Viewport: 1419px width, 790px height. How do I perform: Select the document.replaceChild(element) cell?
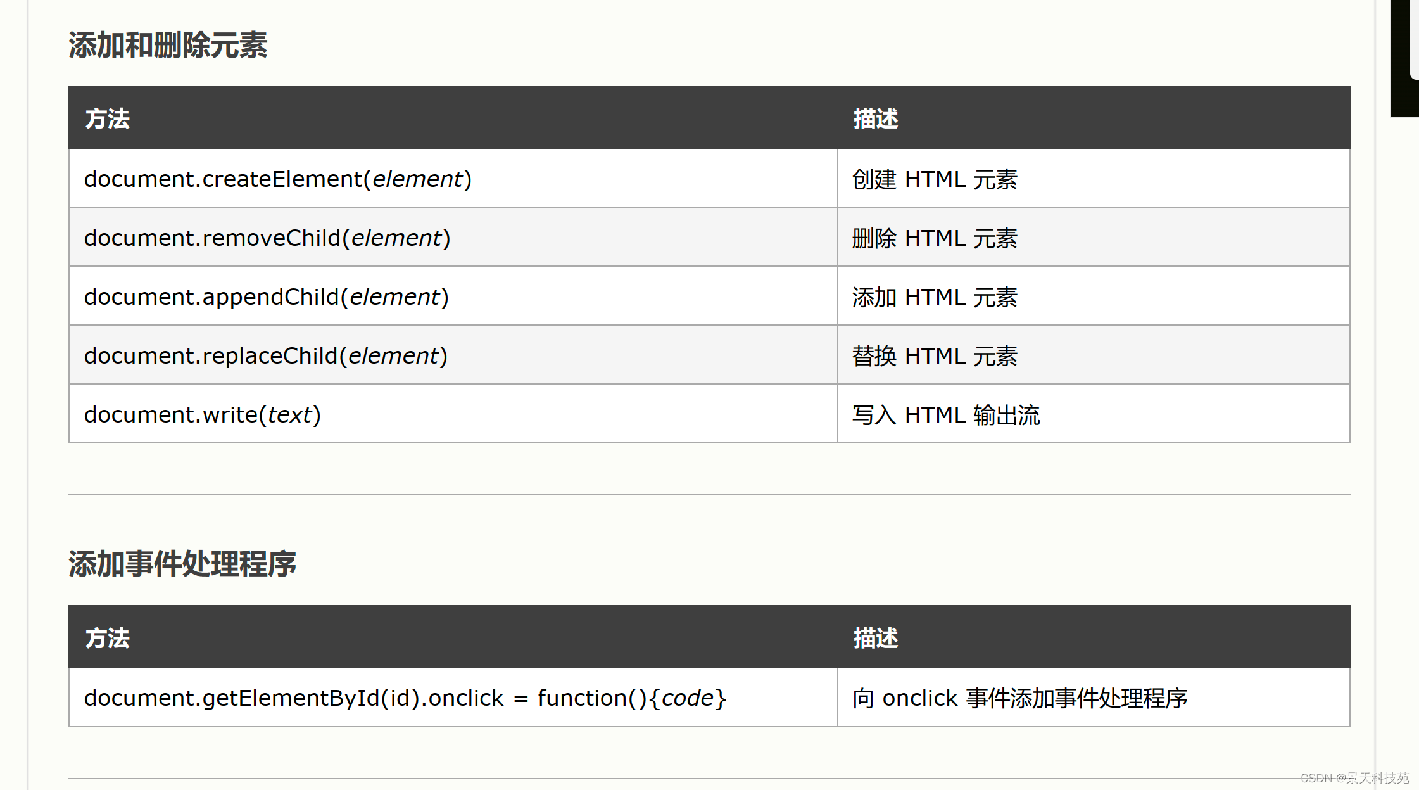click(x=453, y=355)
